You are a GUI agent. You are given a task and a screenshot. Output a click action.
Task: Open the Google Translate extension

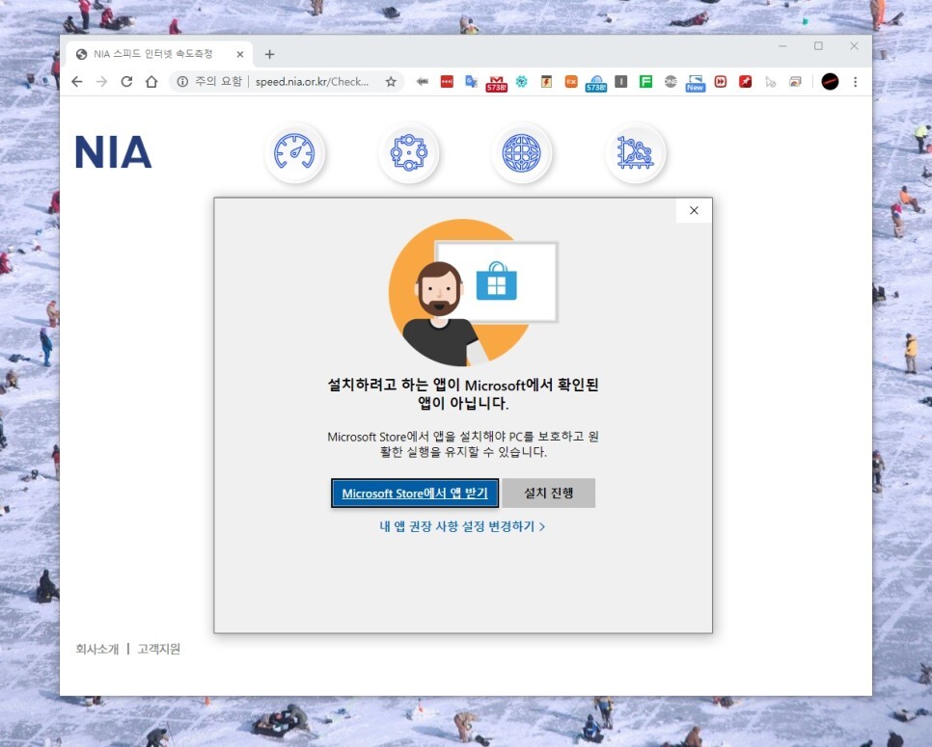coord(472,82)
